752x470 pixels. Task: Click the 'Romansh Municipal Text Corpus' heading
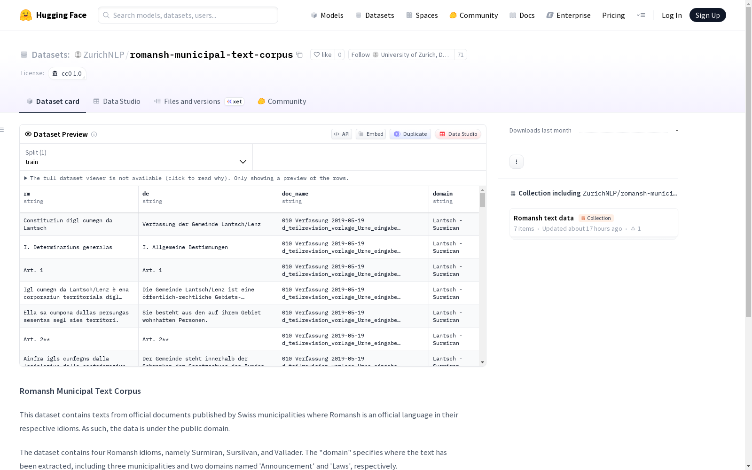(80, 391)
